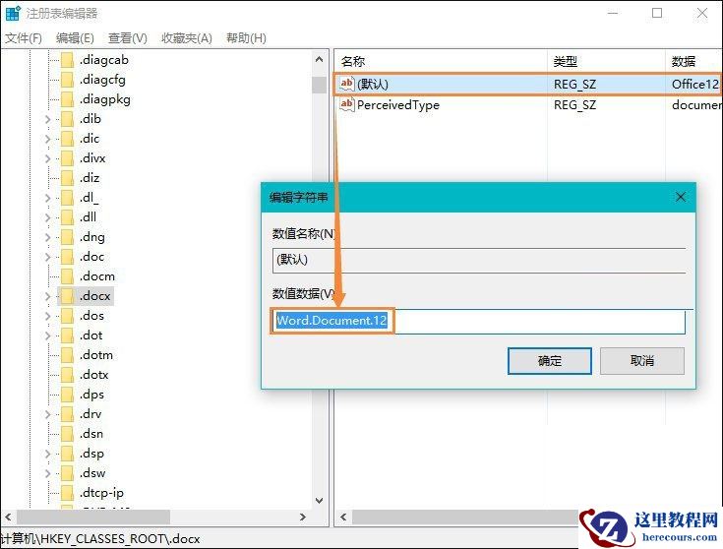Expand the .dll tree node

47,217
